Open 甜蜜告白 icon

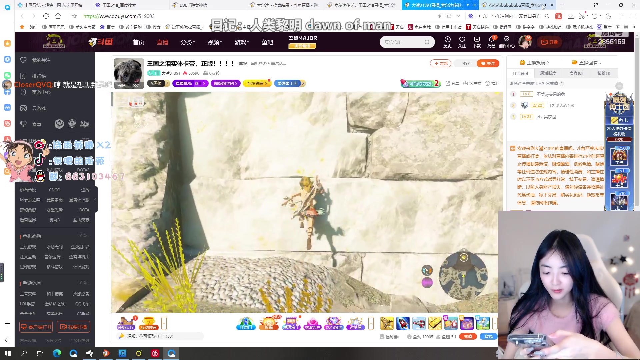pyautogui.click(x=312, y=323)
